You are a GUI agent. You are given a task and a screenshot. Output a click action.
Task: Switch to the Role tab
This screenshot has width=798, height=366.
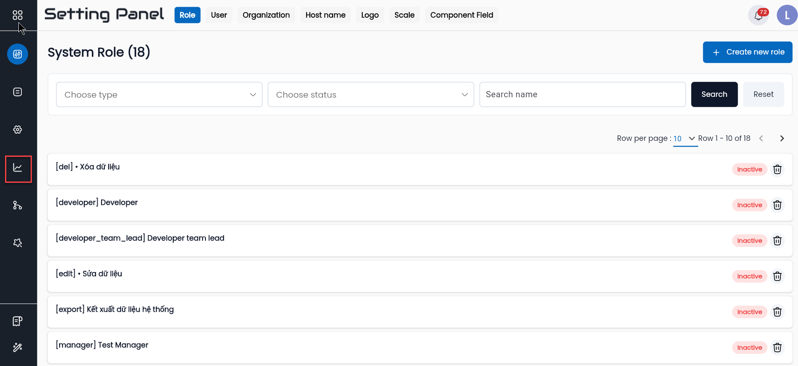click(x=187, y=15)
